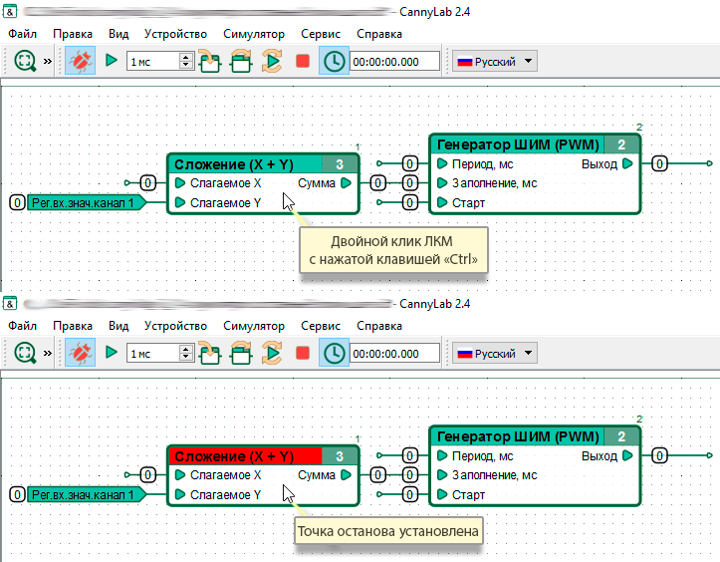Screen dimensions: 720x562
Task: Open Русский language dropdown in Ctrl-tooltip window
Action: pos(495,61)
